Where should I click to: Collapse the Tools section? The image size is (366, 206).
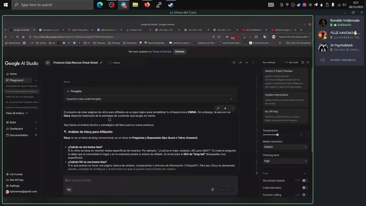tap(305, 173)
